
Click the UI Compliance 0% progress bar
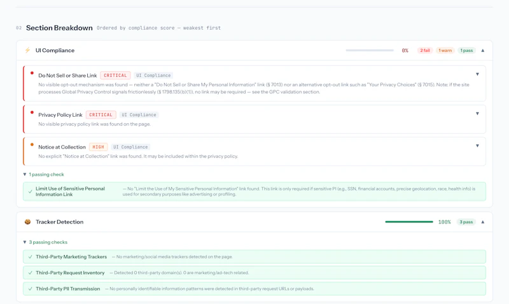coord(370,51)
